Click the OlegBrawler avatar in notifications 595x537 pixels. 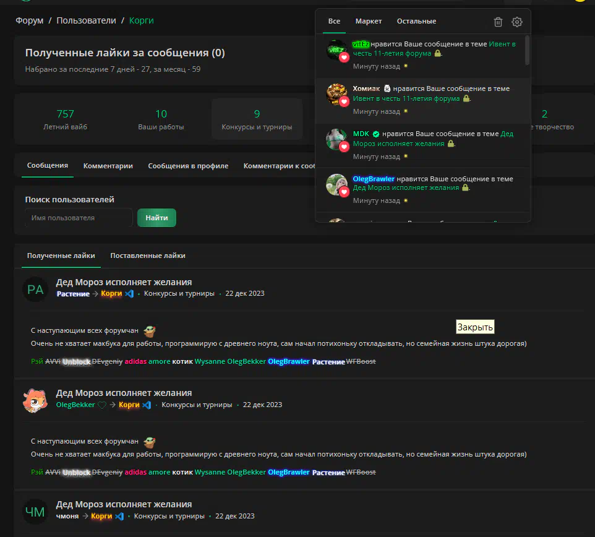point(336,184)
